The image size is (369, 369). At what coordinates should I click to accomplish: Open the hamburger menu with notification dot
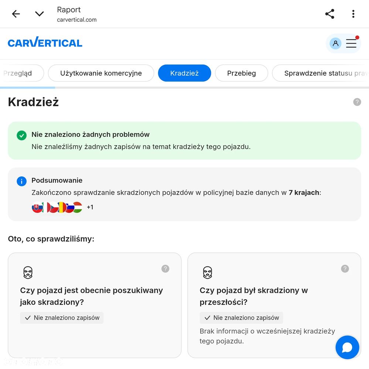click(351, 43)
